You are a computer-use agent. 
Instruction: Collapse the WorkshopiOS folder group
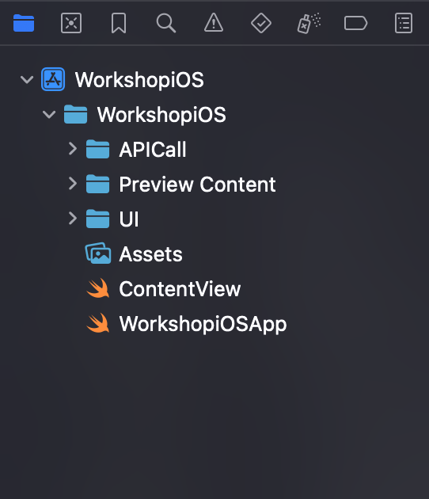pos(49,115)
